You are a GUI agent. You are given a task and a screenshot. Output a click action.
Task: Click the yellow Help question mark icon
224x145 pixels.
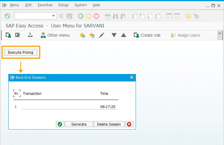click(188, 16)
